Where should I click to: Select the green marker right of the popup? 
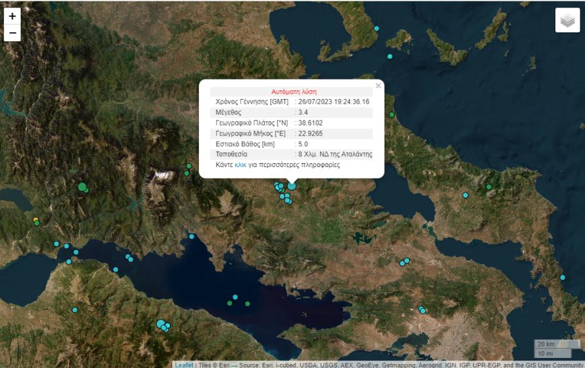pos(392,115)
